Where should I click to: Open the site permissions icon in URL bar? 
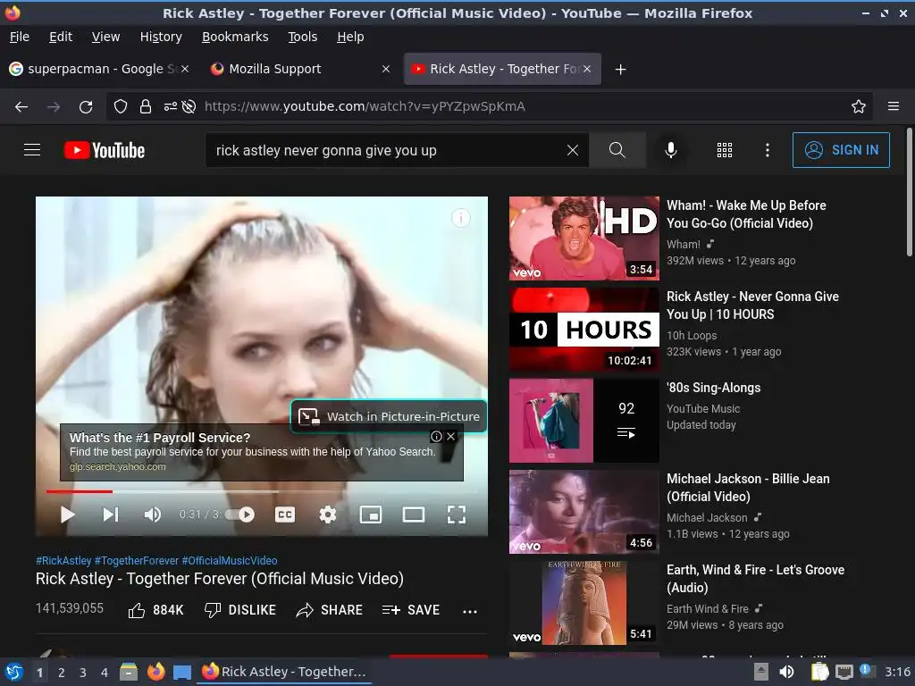pyautogui.click(x=171, y=107)
